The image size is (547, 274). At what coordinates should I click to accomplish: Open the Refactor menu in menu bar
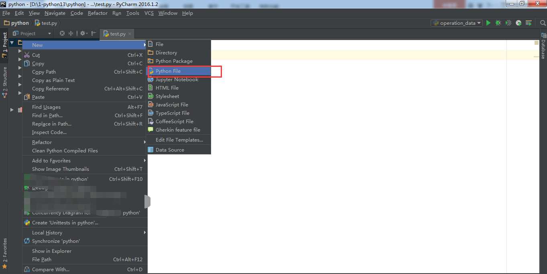click(x=98, y=13)
